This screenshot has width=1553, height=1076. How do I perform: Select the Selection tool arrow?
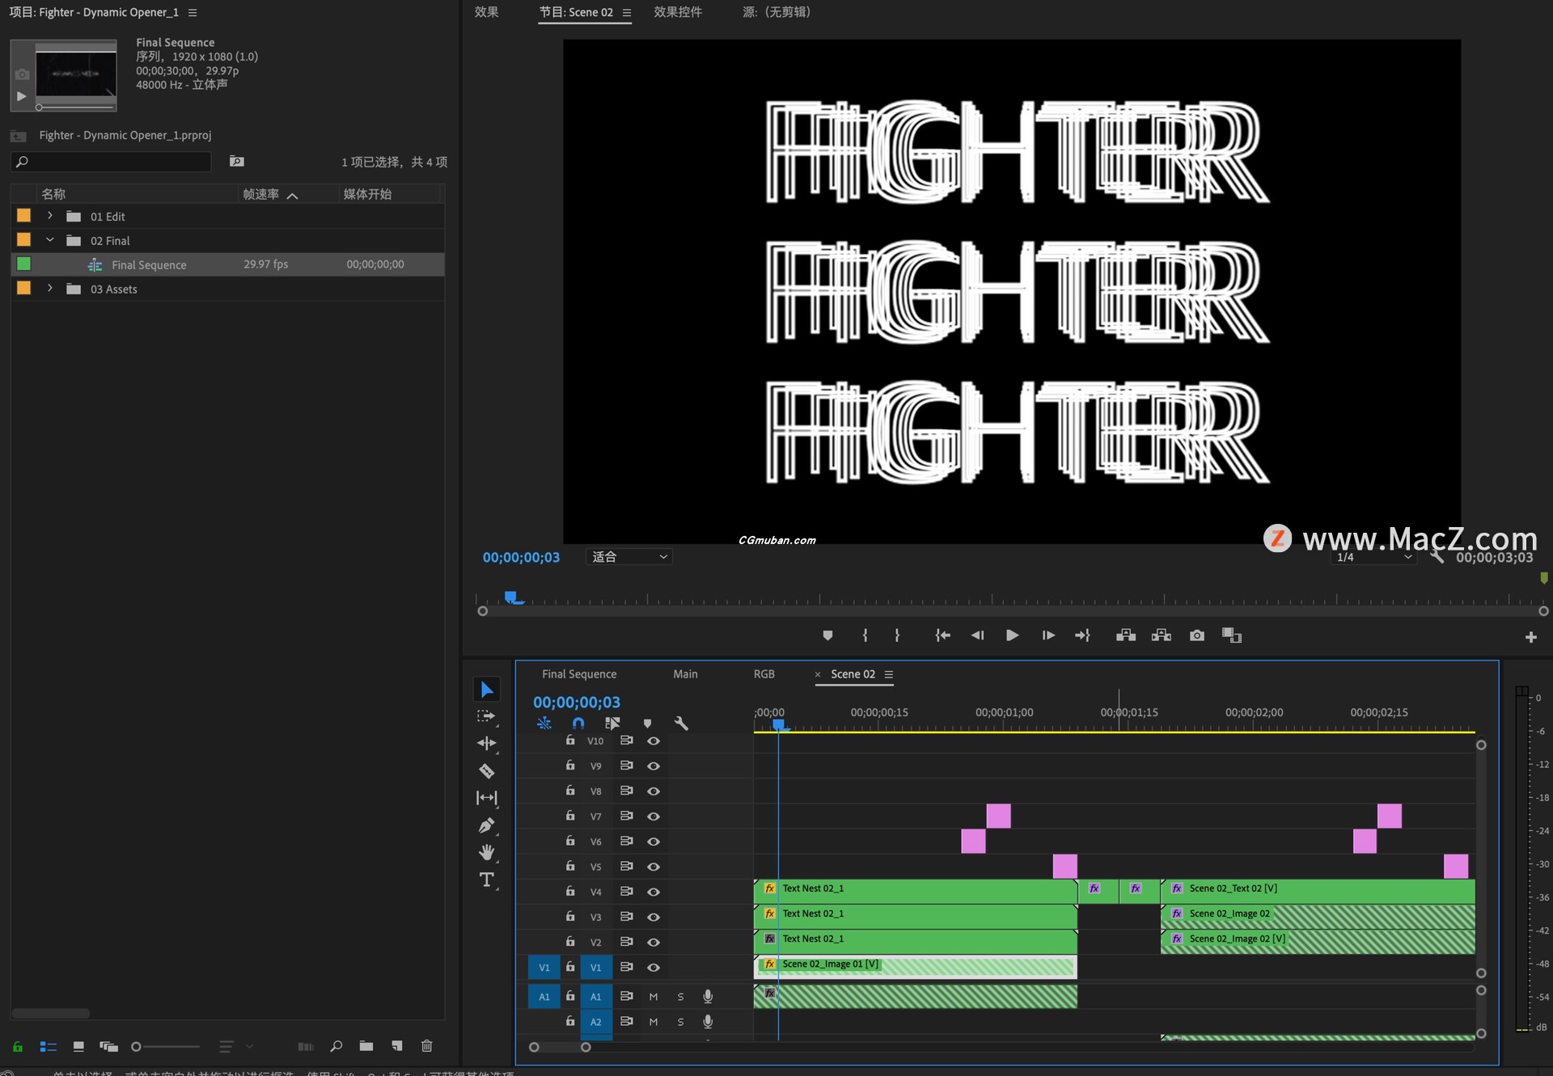point(487,690)
